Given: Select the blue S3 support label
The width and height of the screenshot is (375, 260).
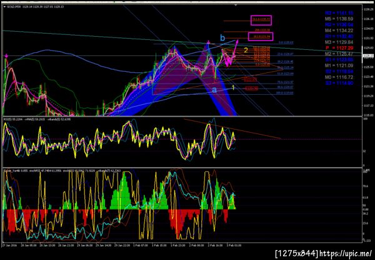Looking at the screenshot, I should coord(339,83).
